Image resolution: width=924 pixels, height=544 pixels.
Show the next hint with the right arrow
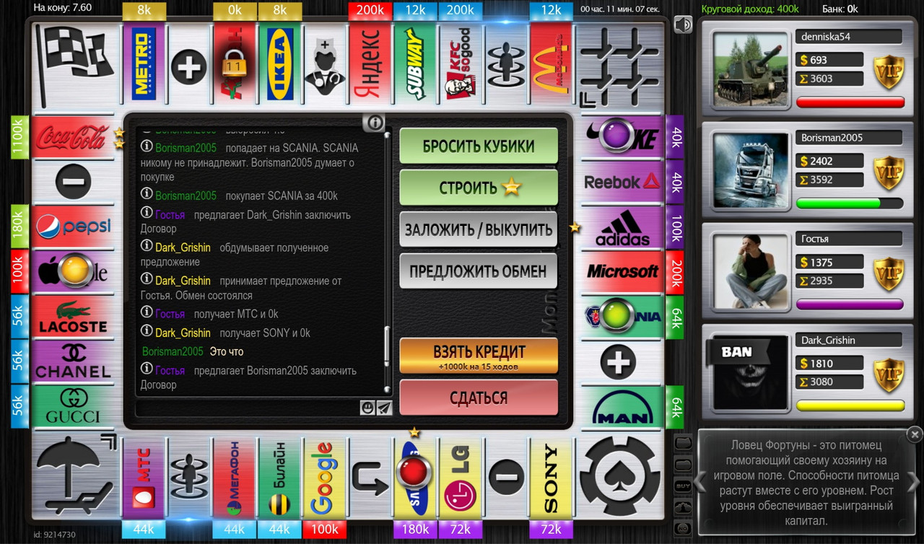[914, 481]
